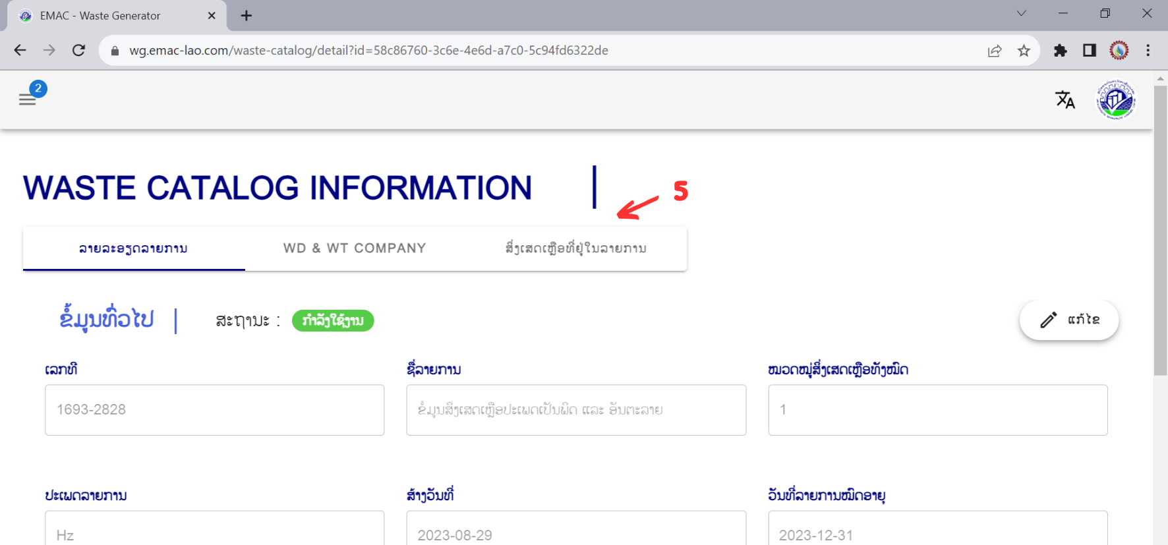Toggle the browser side panel icon
The image size is (1168, 545).
(x=1089, y=51)
